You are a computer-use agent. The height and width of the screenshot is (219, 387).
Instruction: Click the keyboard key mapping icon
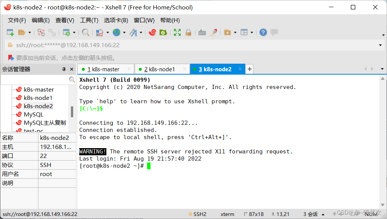[x=202, y=32]
